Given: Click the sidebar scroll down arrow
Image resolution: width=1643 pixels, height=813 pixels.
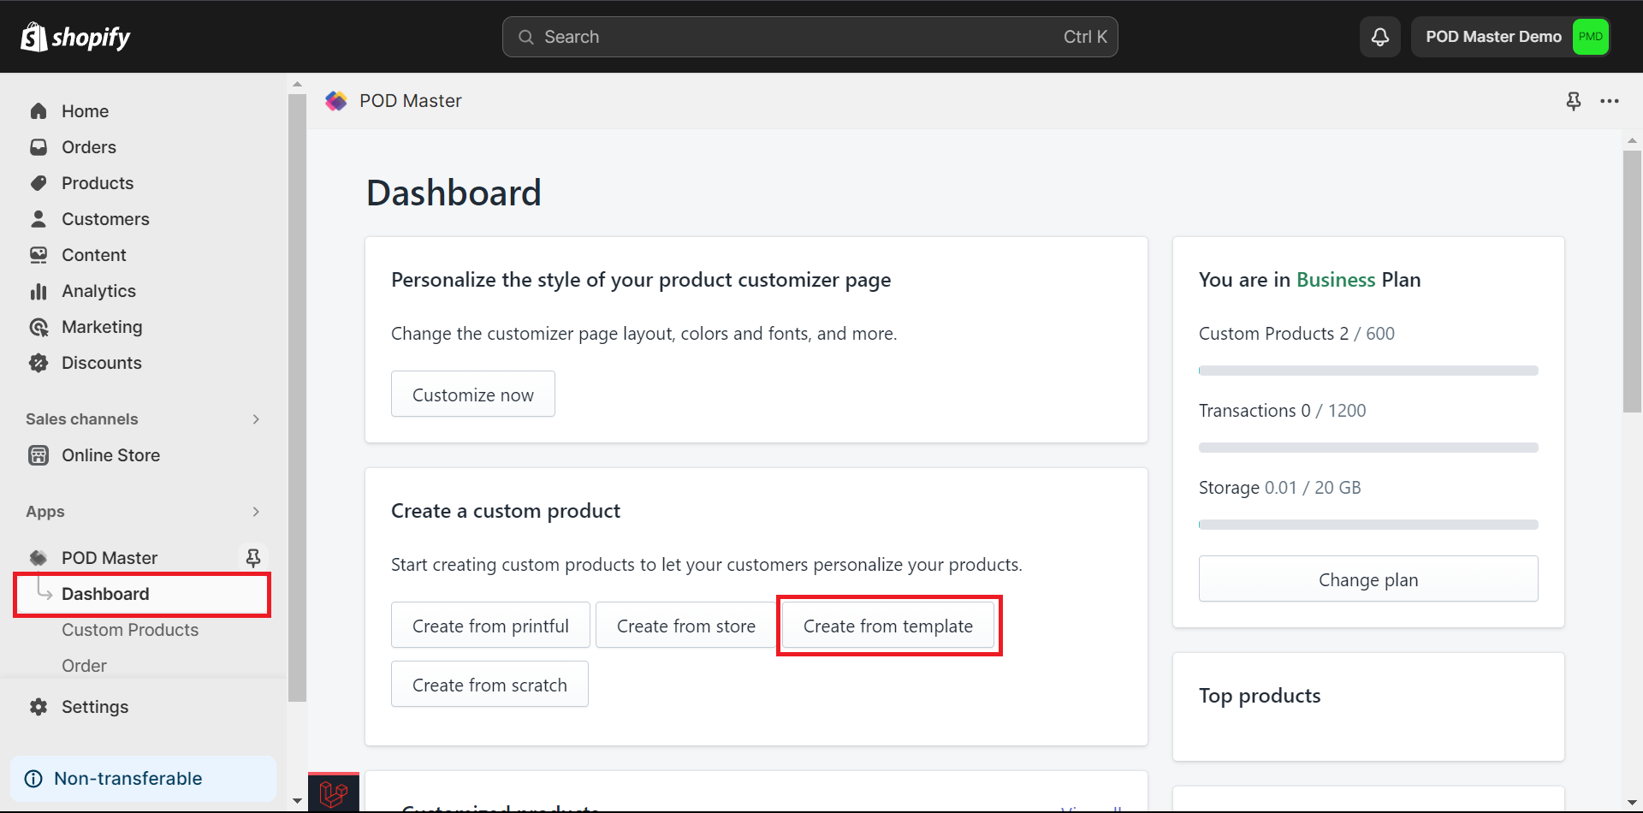Looking at the screenshot, I should coord(297,801).
